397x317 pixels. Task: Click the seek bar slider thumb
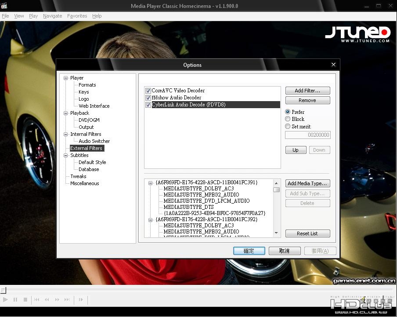point(3,290)
